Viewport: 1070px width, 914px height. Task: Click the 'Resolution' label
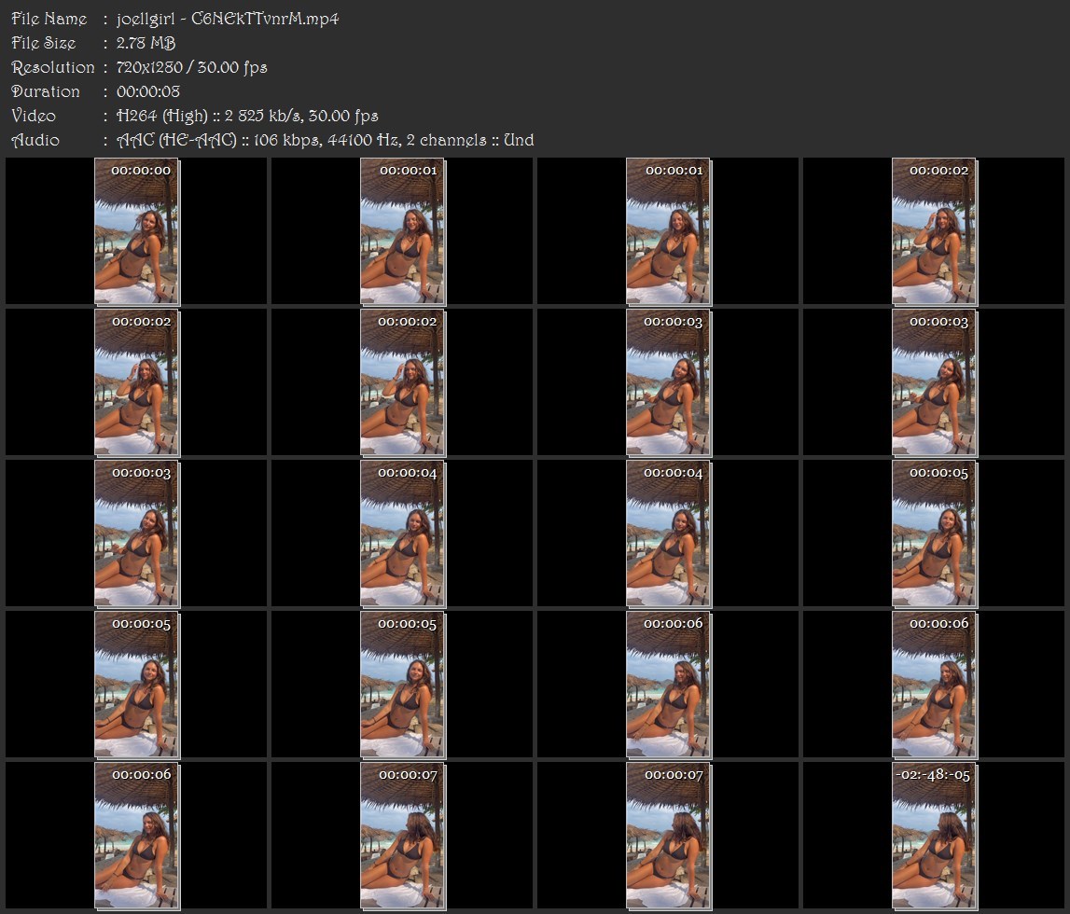[53, 67]
